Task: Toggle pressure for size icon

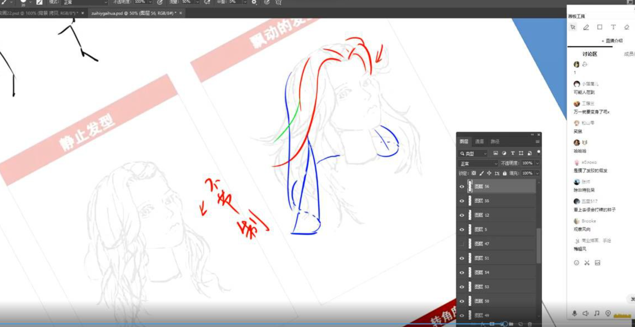Action: coord(267,2)
